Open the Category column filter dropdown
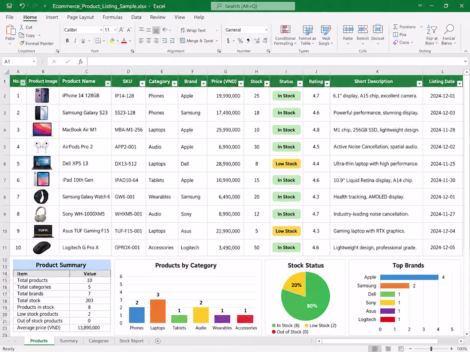 pyautogui.click(x=174, y=84)
